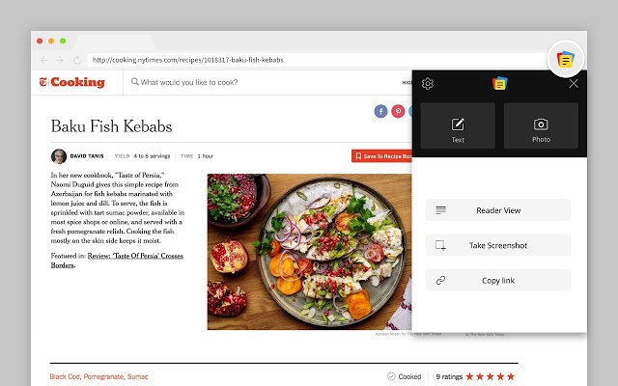Open extension settings via the gear icon
The height and width of the screenshot is (386, 618).
point(428,84)
